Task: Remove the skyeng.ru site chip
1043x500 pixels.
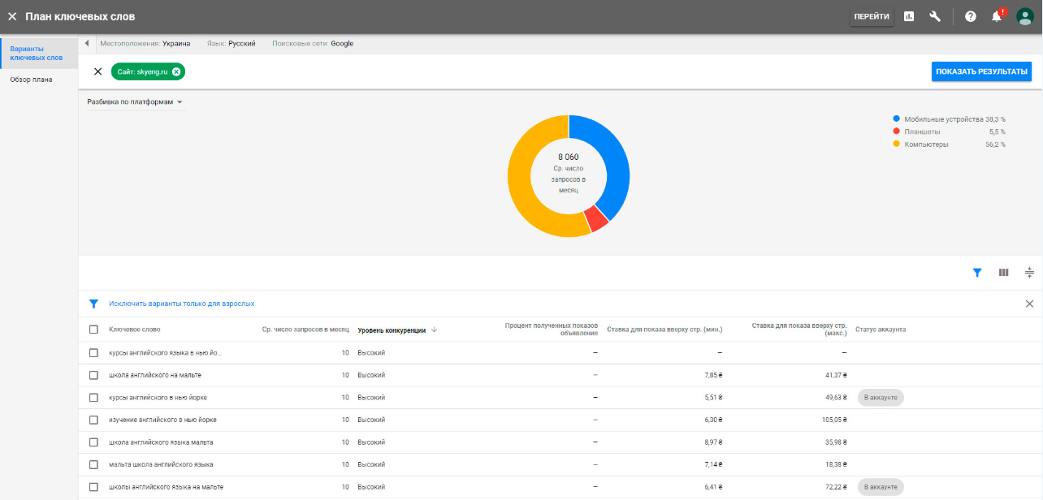Action: pyautogui.click(x=176, y=71)
